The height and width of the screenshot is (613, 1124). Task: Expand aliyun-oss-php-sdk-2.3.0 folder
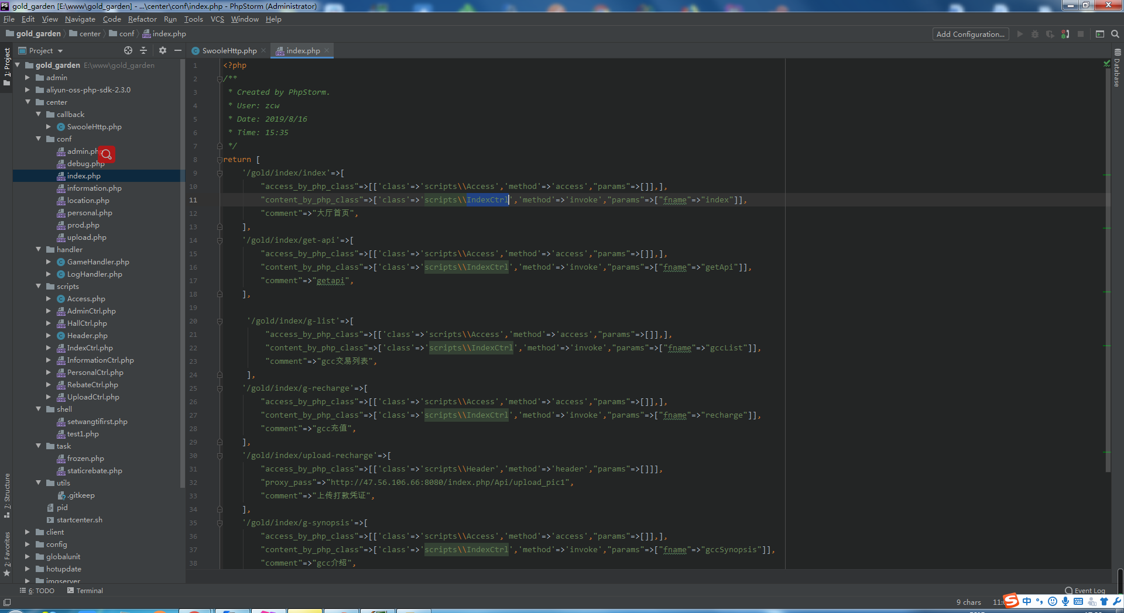pos(28,89)
